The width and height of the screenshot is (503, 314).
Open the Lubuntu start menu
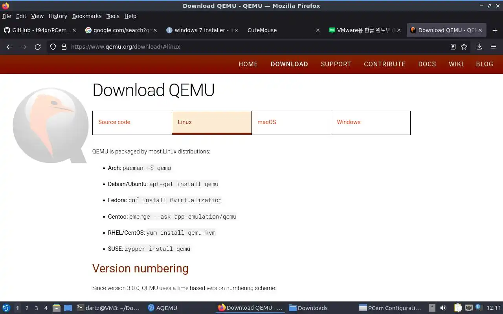point(6,308)
